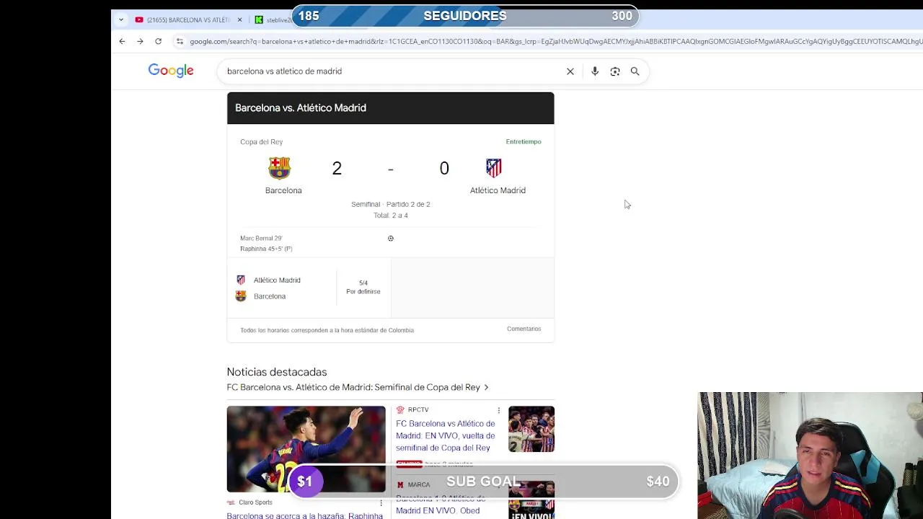Screen dimensions: 923x519
Task: Click the 'Entretiempo' status text
Action: click(x=524, y=142)
